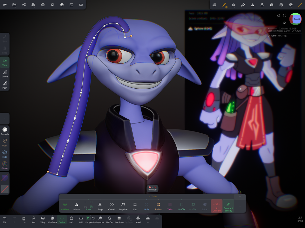The height and width of the screenshot is (228, 305).
Task: Click the Tube tool icon at top-right corner
Action: pos(300,5)
